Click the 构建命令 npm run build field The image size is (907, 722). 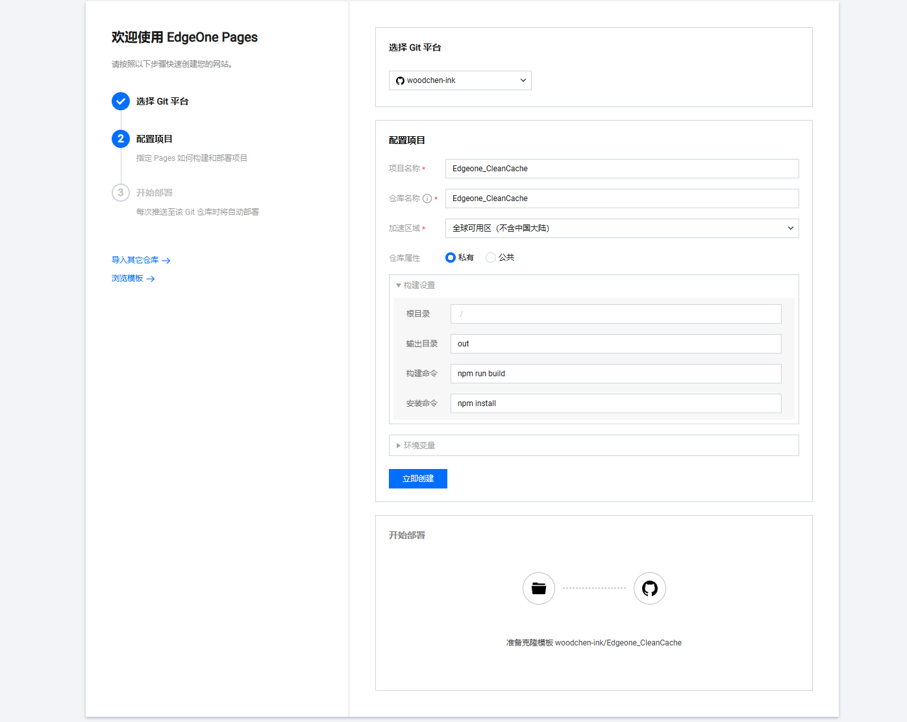pos(616,374)
